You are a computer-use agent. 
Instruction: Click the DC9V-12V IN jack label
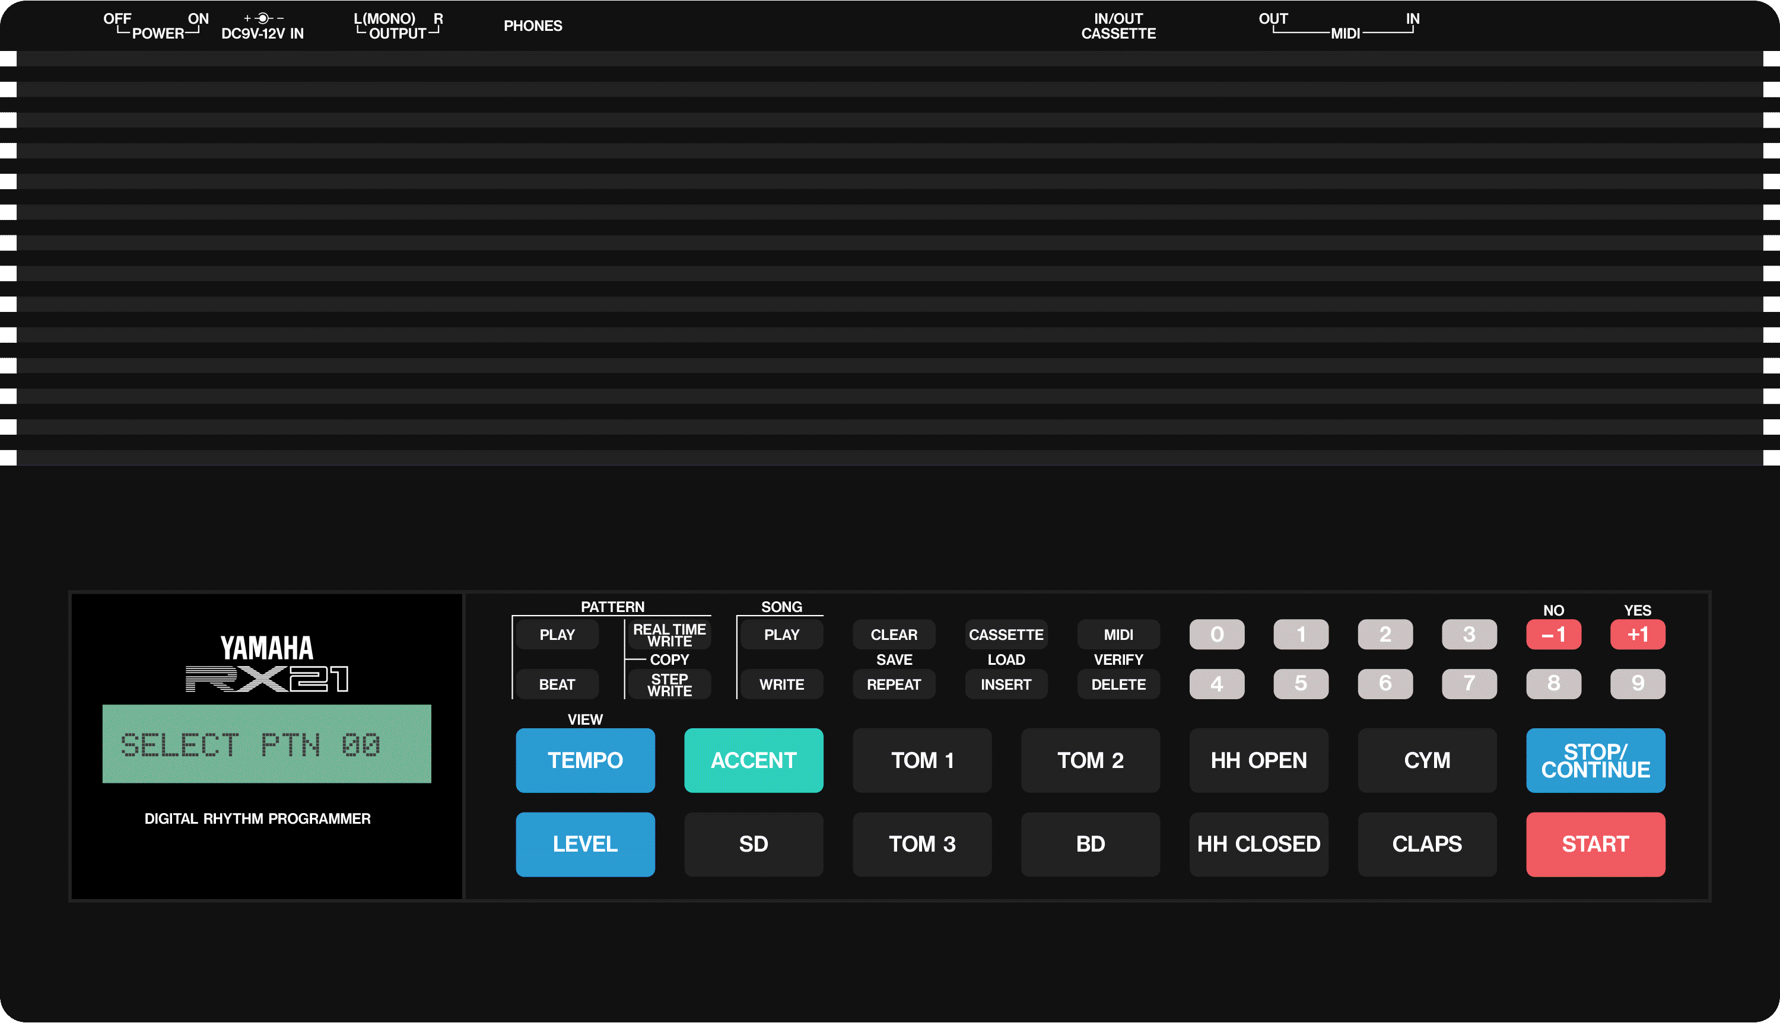click(262, 26)
